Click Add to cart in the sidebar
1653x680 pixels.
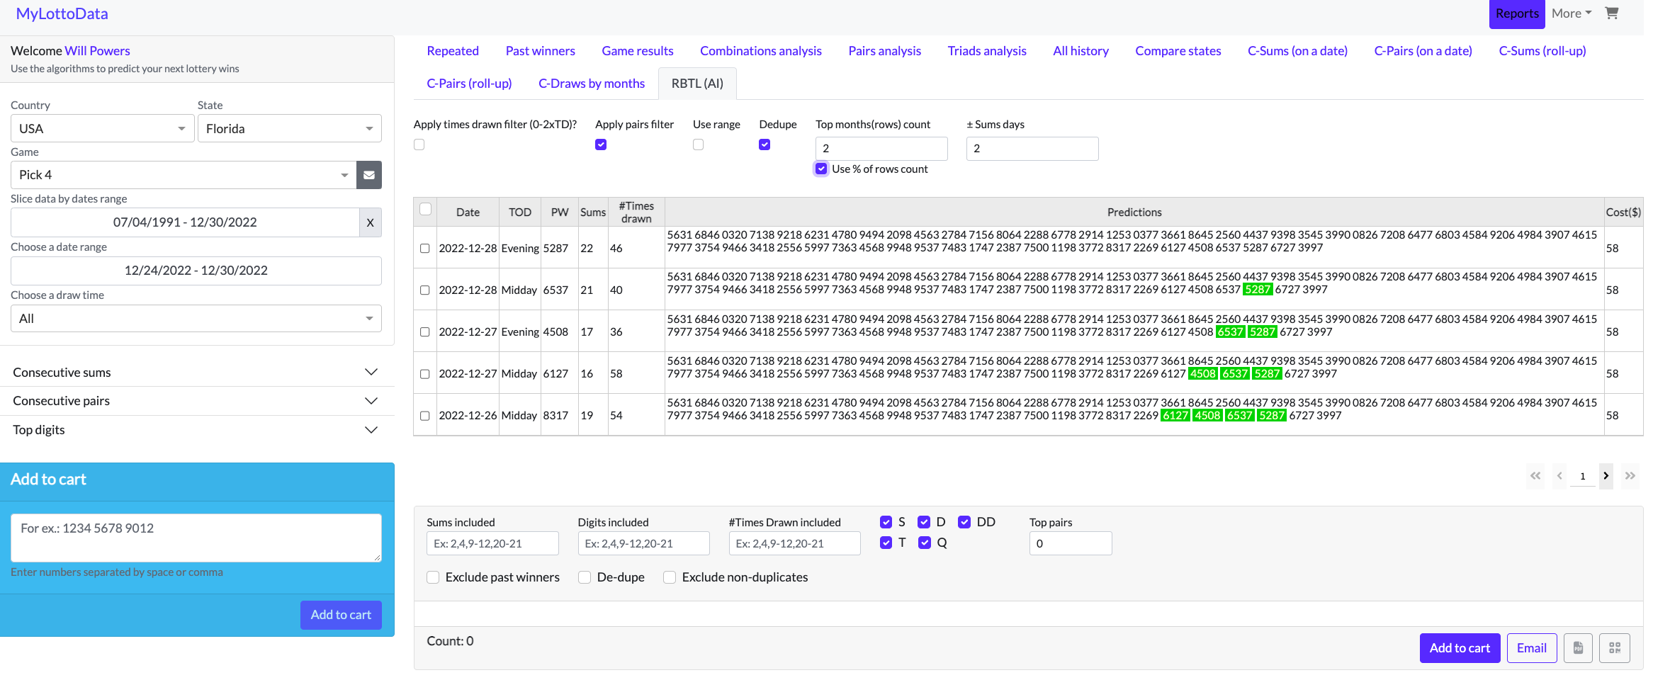coord(341,615)
